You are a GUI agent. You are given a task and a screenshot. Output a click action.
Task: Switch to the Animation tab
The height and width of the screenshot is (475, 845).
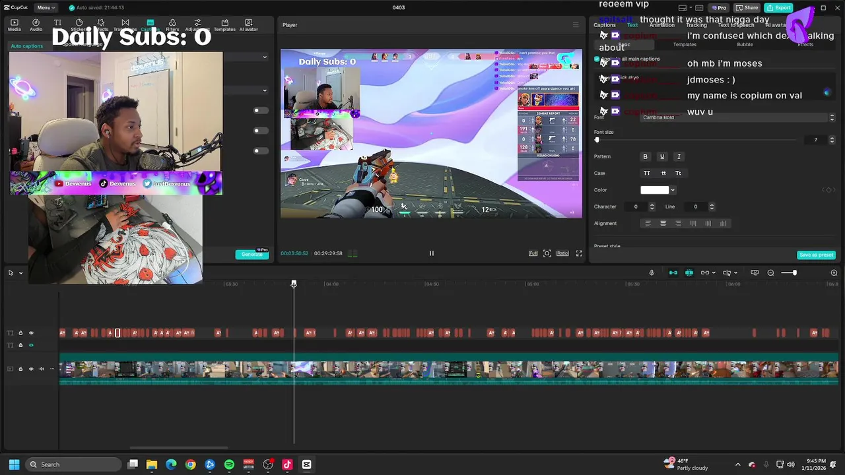click(662, 25)
